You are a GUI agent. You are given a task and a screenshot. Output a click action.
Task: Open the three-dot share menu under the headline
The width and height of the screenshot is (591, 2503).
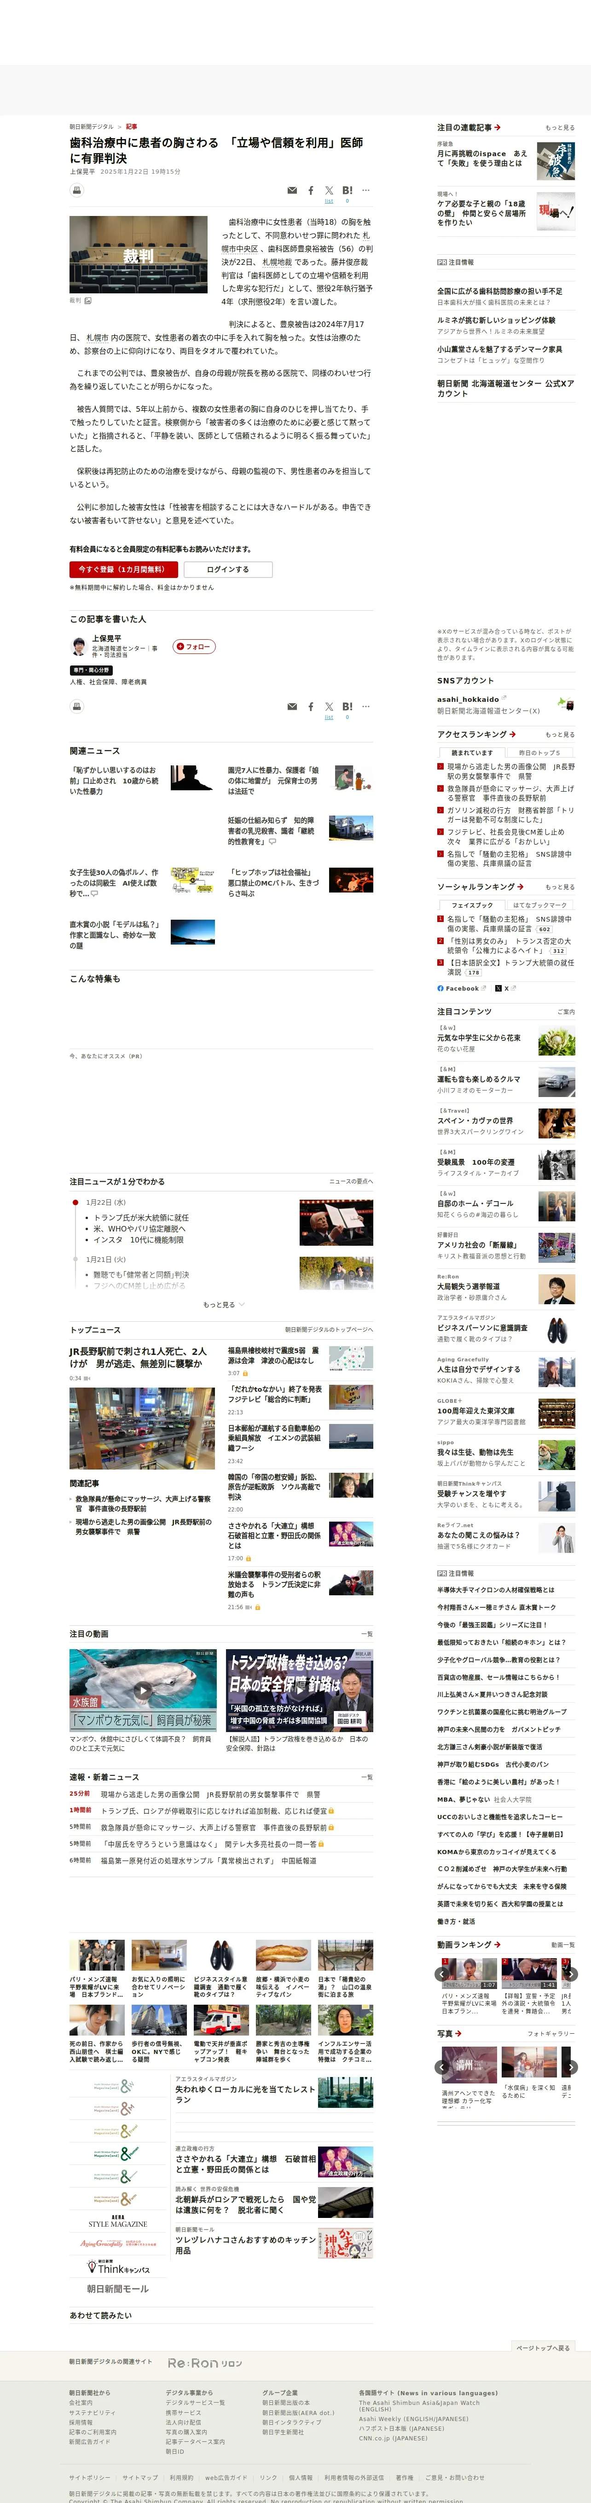tap(366, 191)
